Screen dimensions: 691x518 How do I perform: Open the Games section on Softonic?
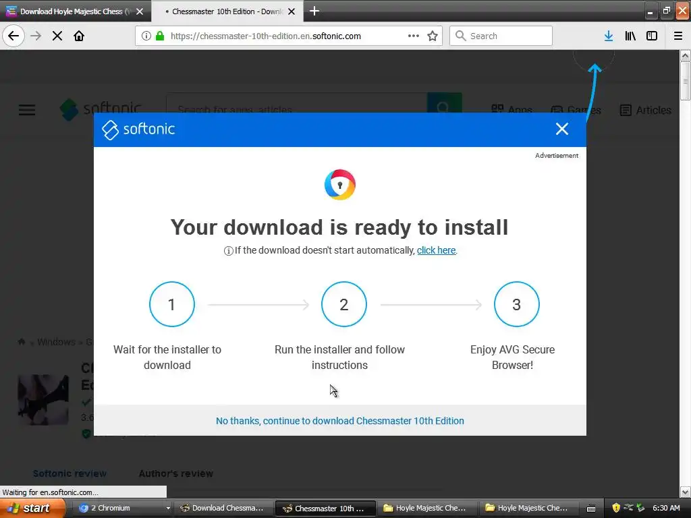point(576,110)
